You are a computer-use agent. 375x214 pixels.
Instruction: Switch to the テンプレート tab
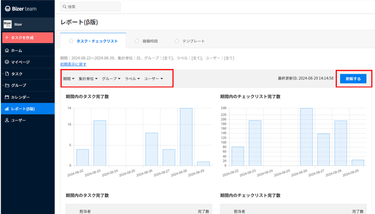(x=190, y=41)
